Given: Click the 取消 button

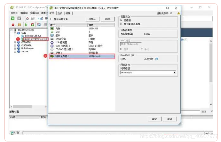Looking at the screenshot, I should point(170,119).
